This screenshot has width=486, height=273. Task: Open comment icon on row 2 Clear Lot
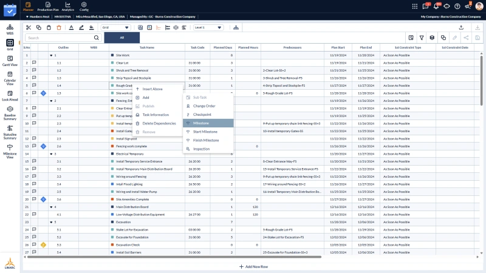(x=34, y=62)
